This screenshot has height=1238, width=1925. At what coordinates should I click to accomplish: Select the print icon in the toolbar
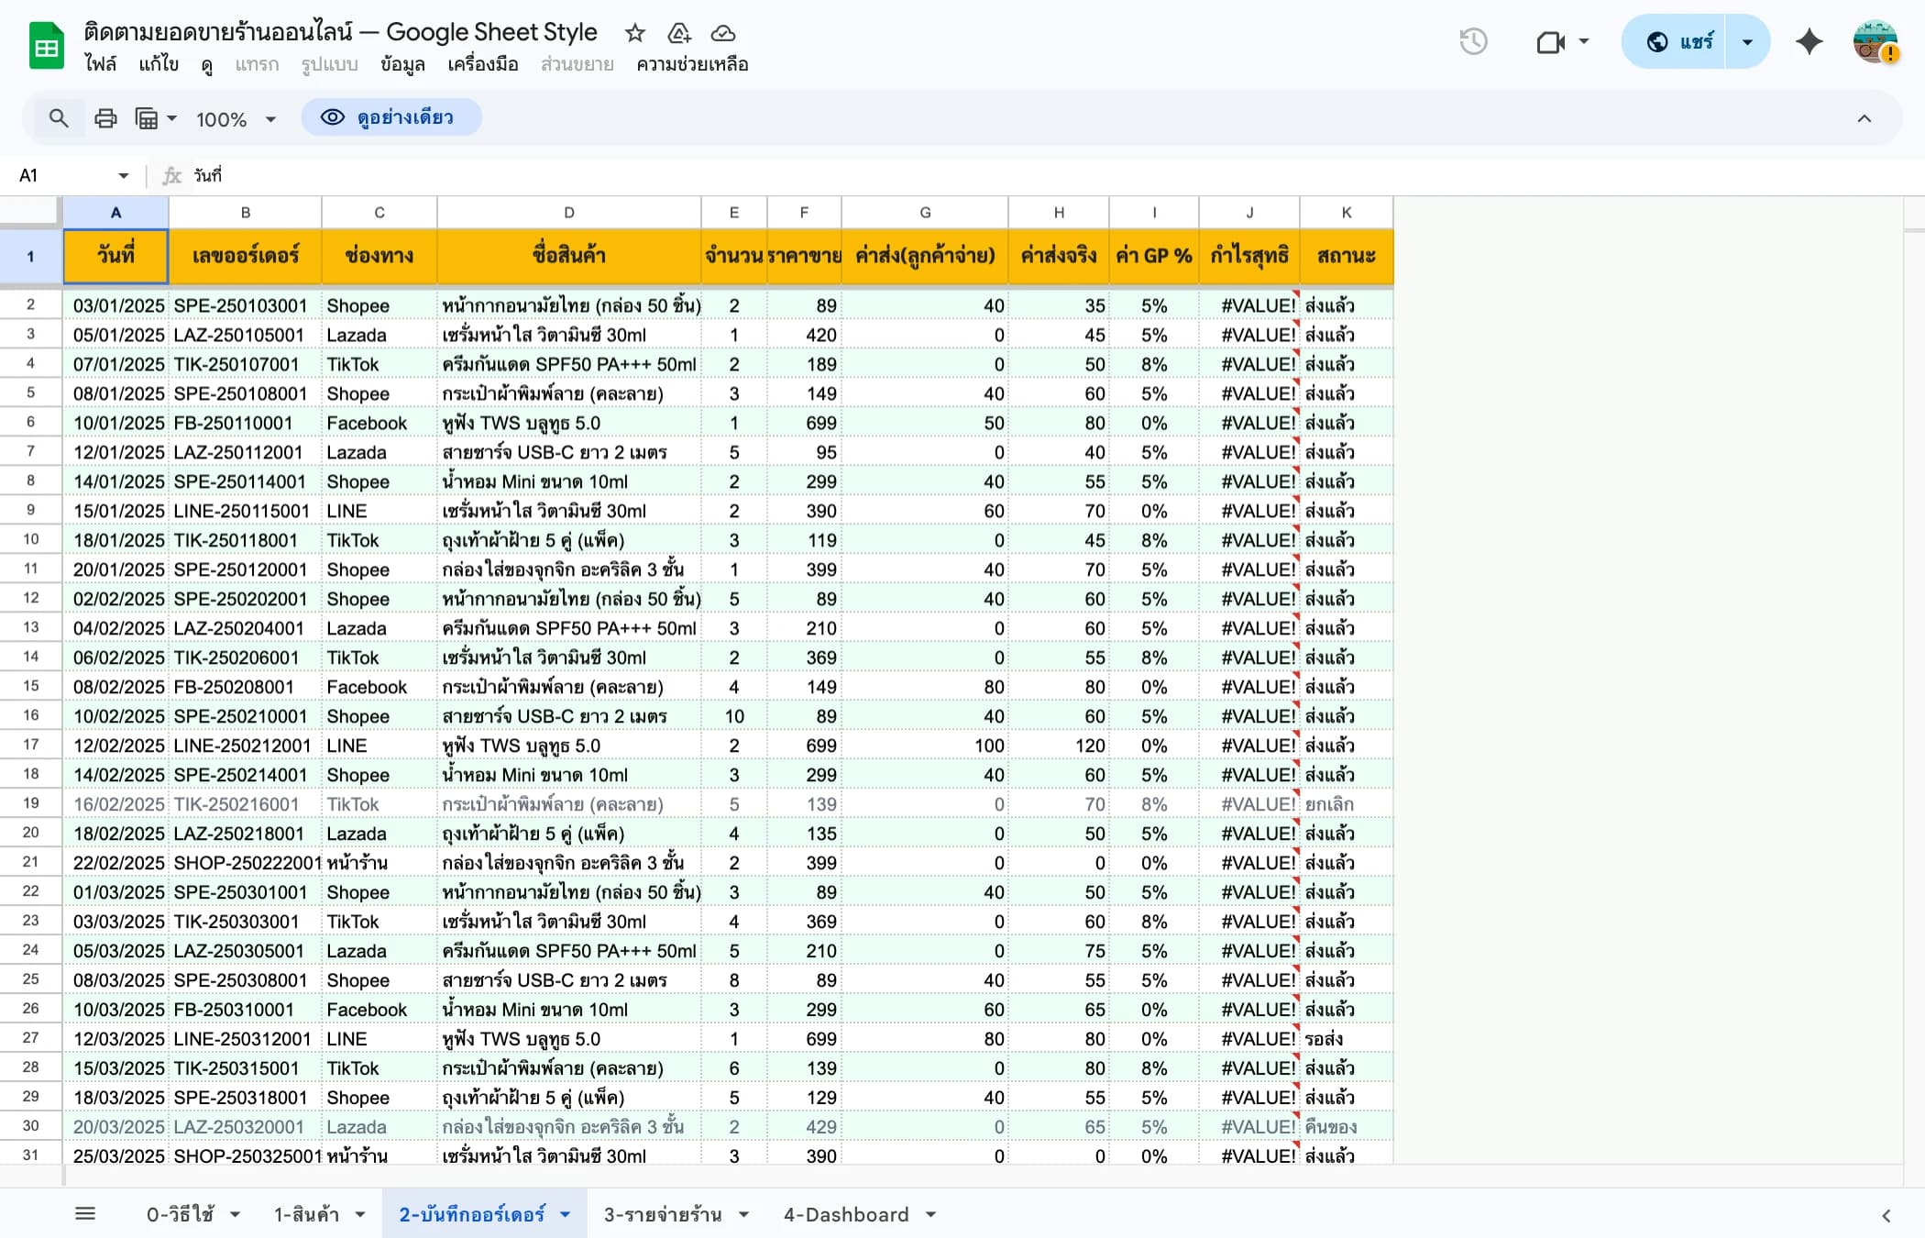[104, 117]
